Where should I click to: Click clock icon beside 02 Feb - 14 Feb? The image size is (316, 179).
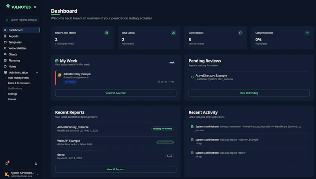click(159, 82)
